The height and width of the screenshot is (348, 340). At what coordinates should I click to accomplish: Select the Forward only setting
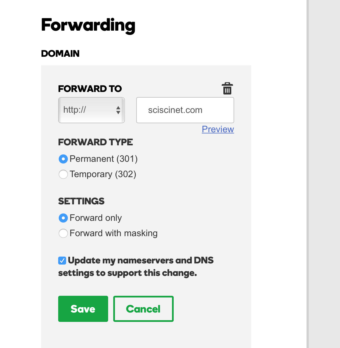[x=63, y=218]
